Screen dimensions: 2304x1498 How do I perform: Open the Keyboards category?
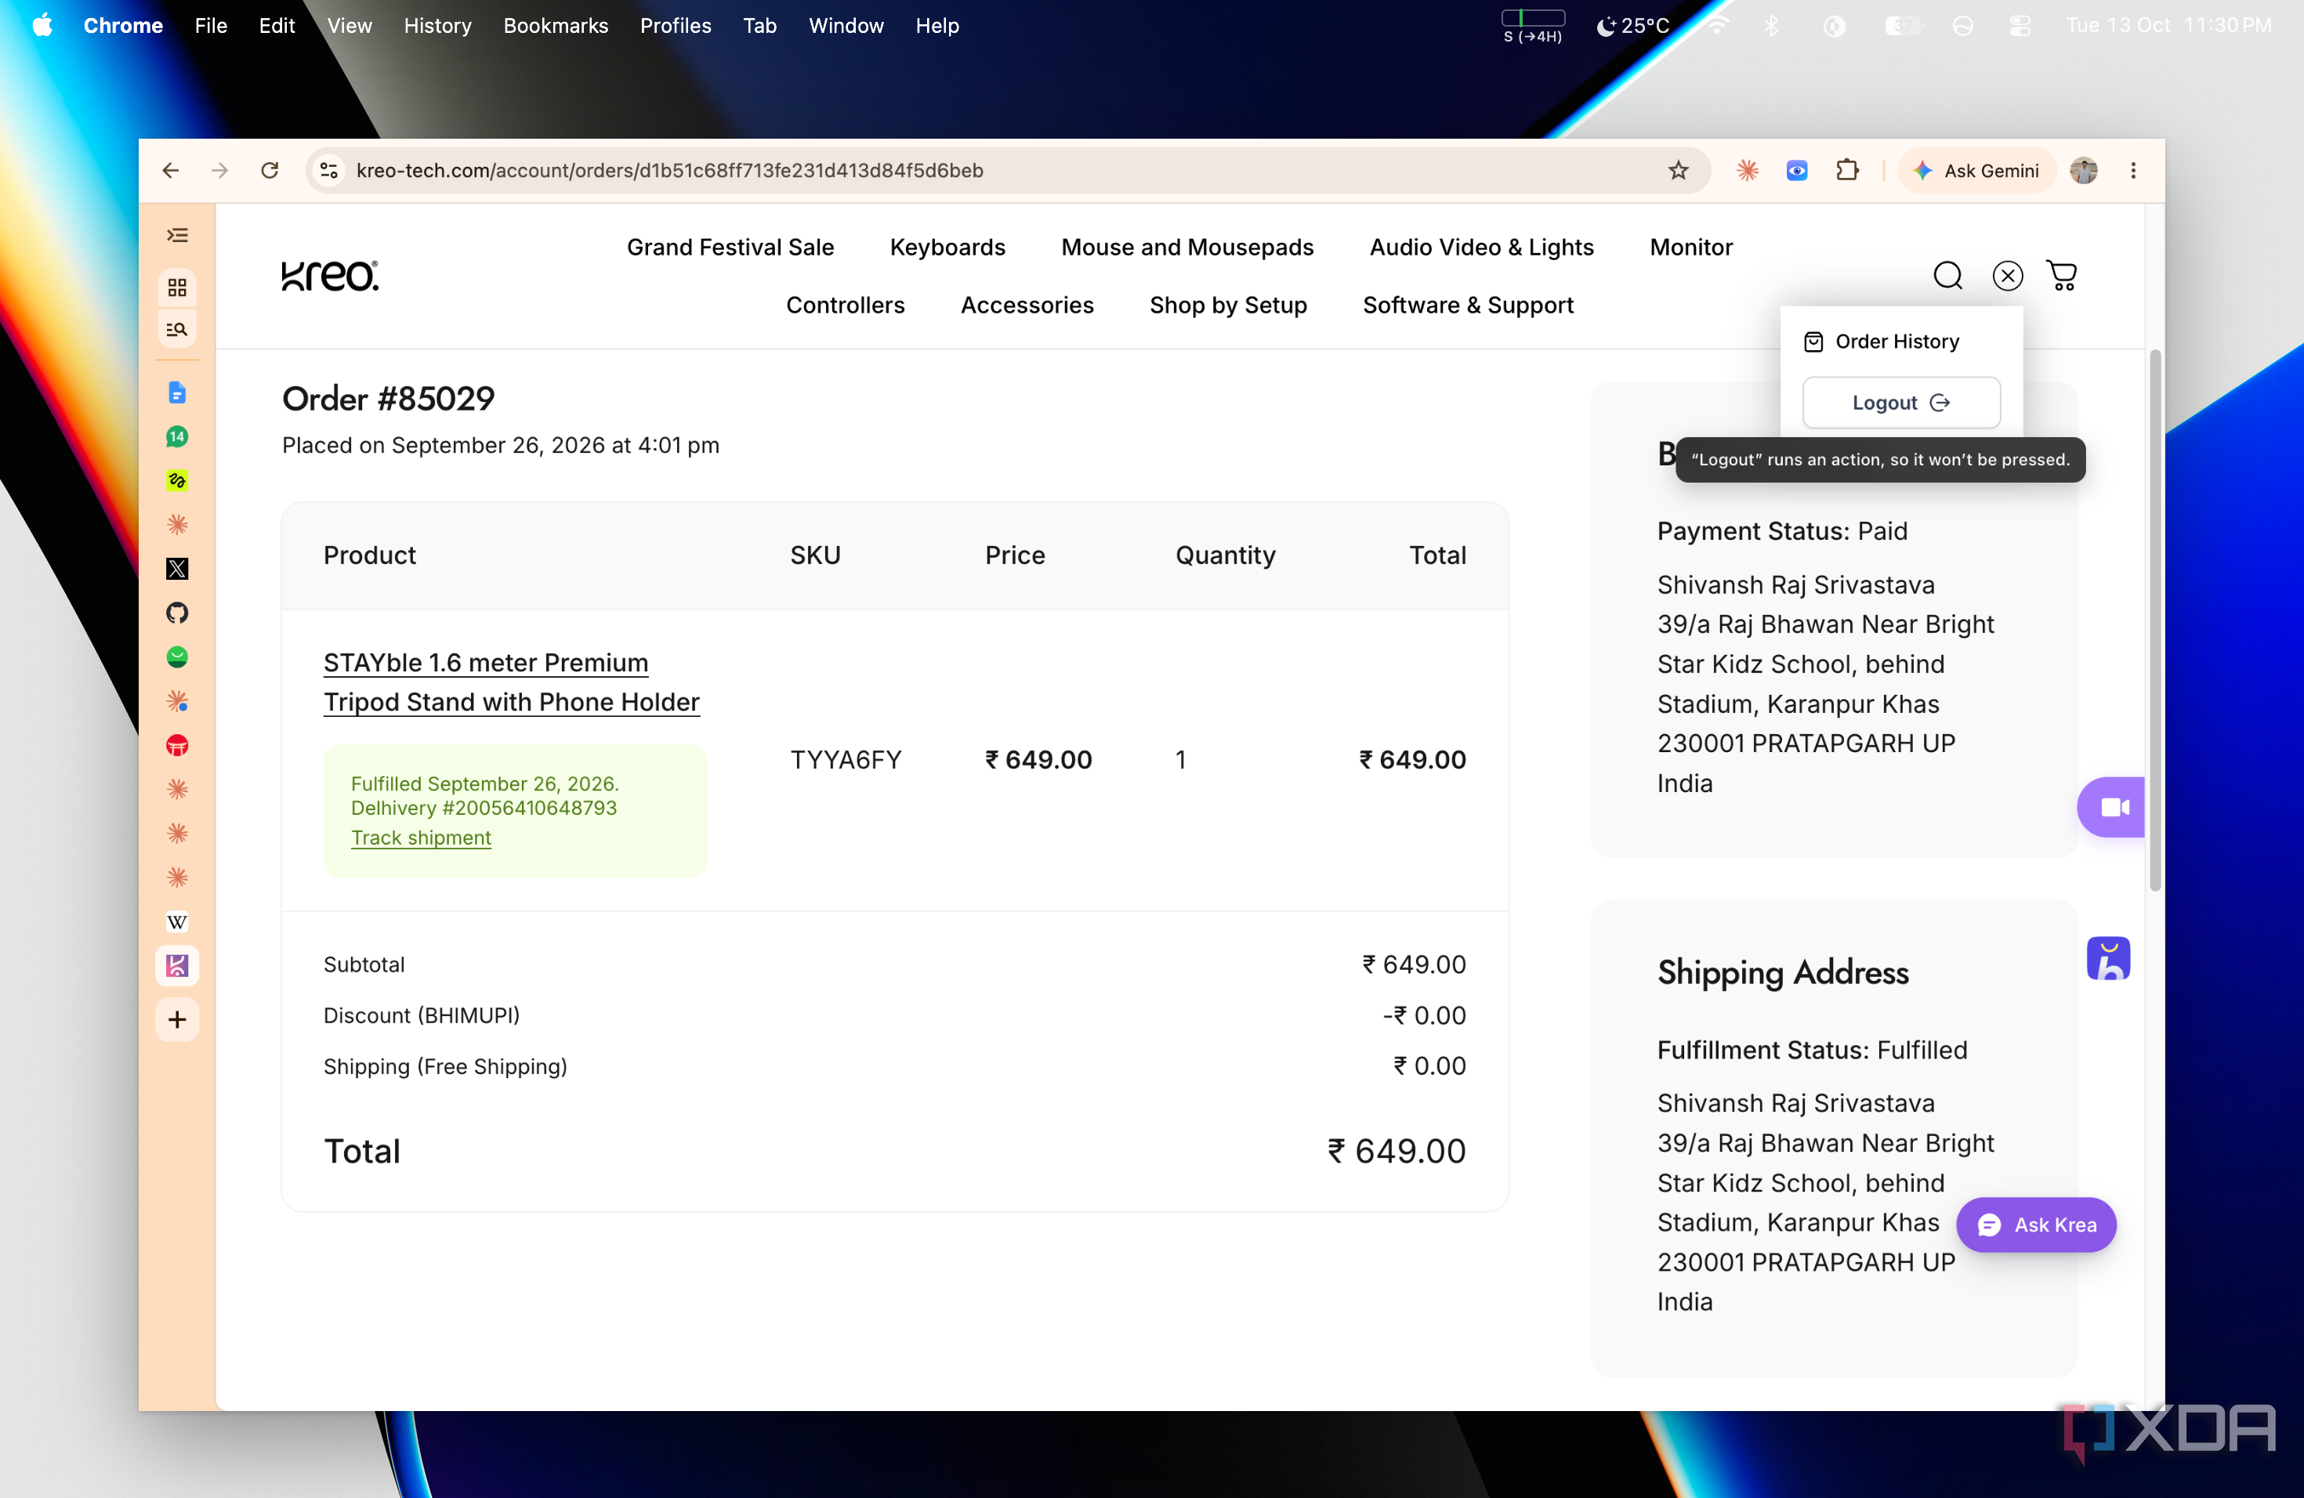click(x=947, y=248)
